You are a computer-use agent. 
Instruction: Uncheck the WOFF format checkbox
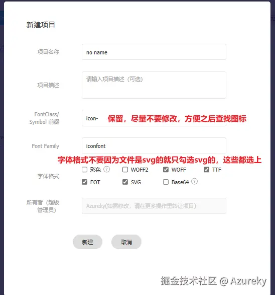tap(166, 170)
